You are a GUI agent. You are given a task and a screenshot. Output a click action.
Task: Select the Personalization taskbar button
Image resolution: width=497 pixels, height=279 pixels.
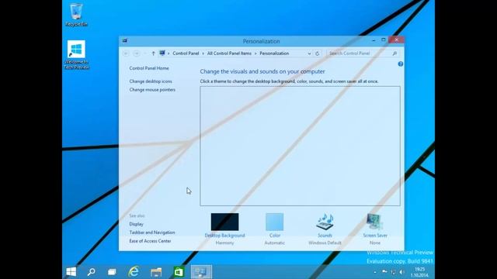(x=201, y=272)
